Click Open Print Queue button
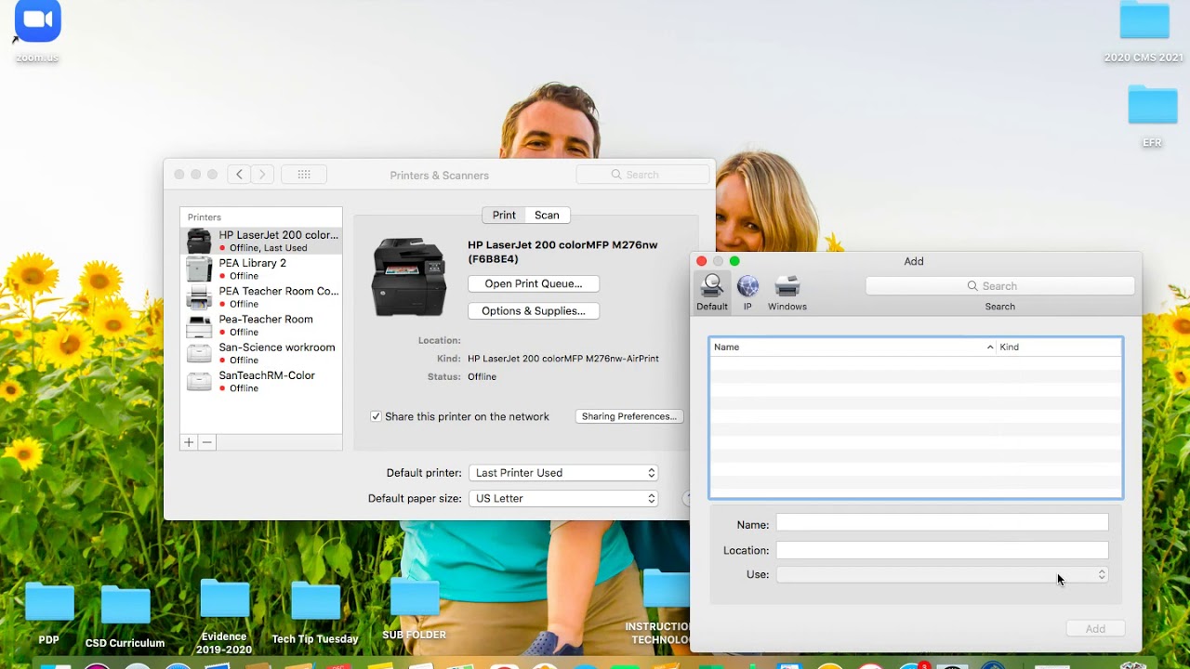1190x669 pixels. (534, 283)
